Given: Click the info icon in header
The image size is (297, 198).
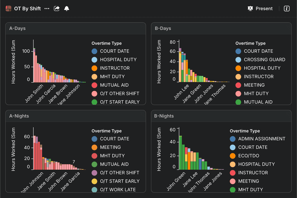Looking at the screenshot, I should [x=287, y=9].
